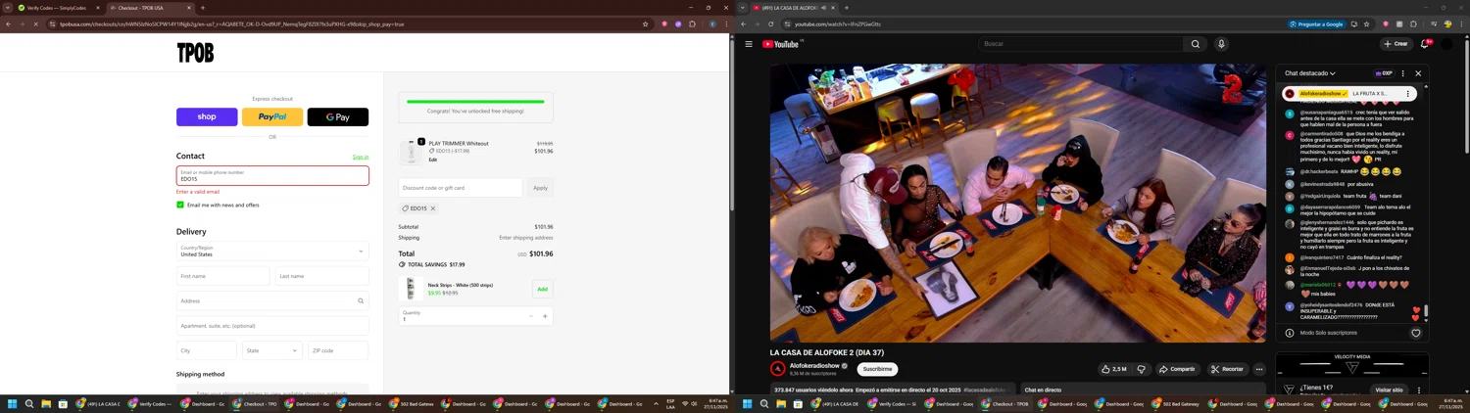The width and height of the screenshot is (1470, 413).
Task: Click the Address field
Action: point(272,300)
